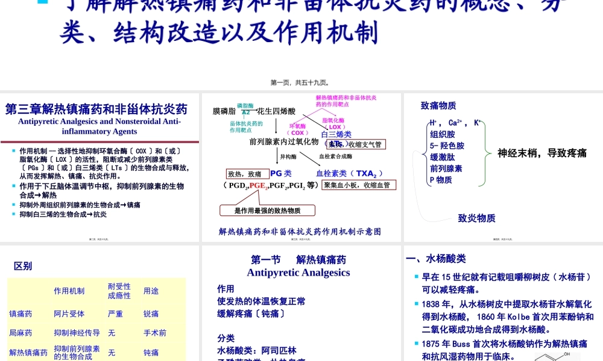Click the 白三烯类 label
This screenshot has height=361, width=603.
[336, 134]
